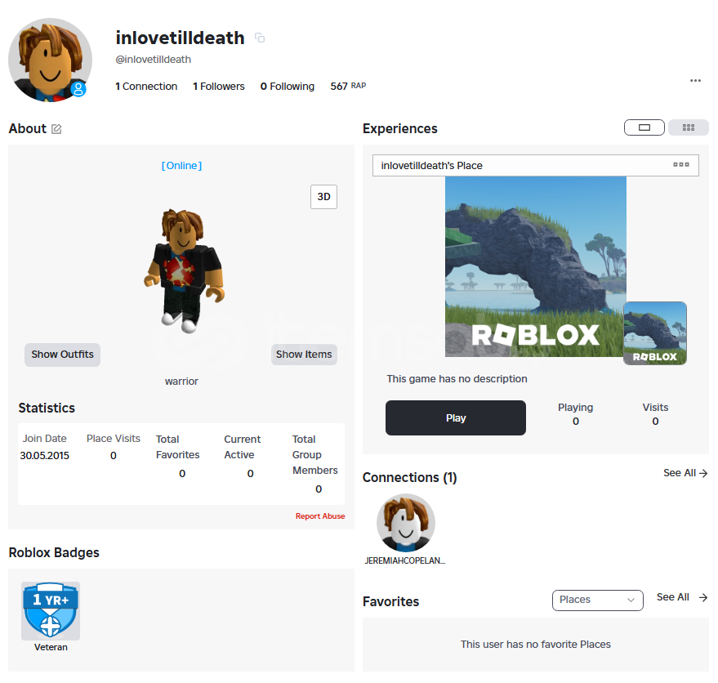Click the full-body avatar image
718x683 pixels.
click(185, 270)
